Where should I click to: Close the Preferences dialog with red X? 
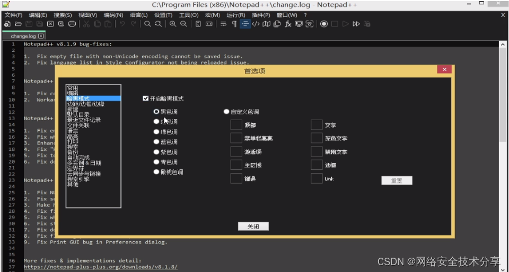(444, 69)
